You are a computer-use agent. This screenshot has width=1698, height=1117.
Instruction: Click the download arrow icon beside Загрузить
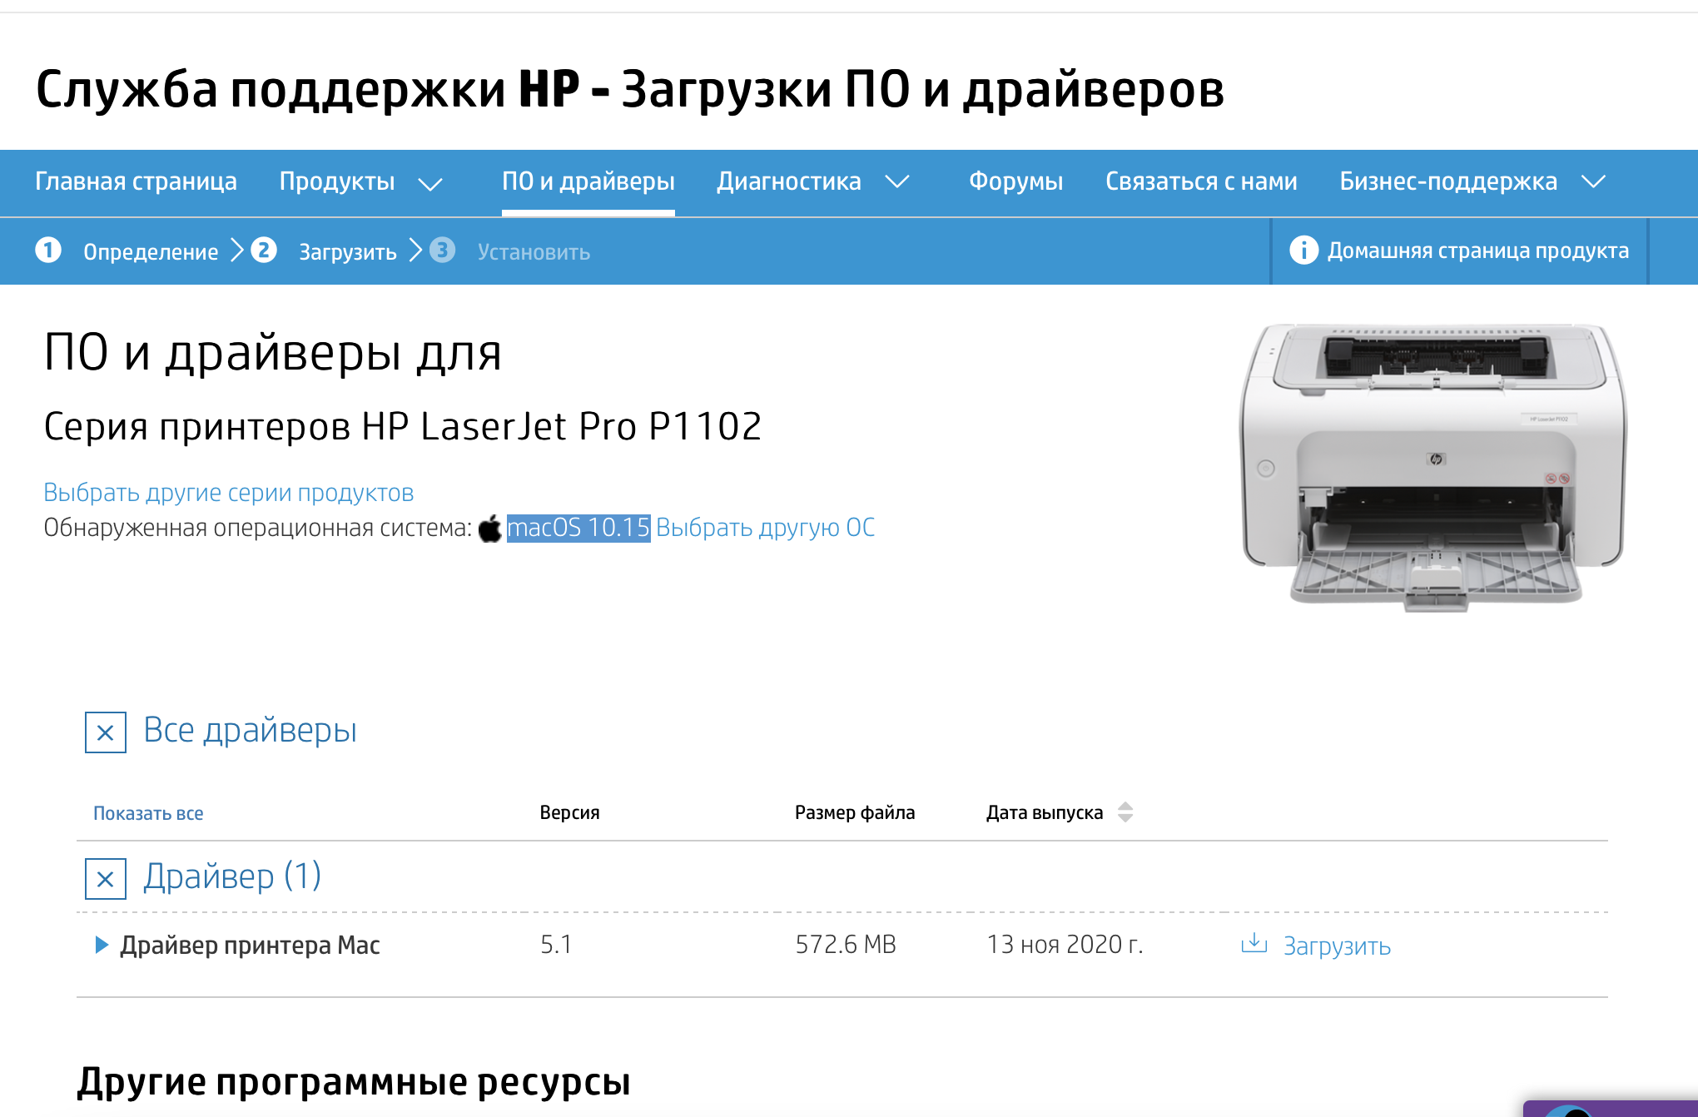click(1256, 945)
